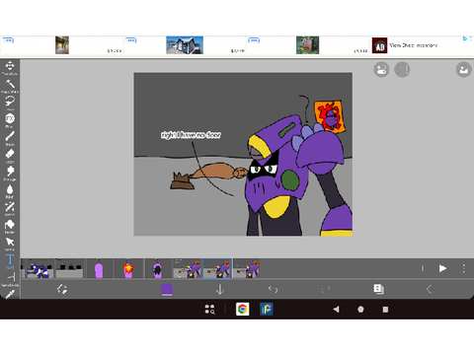Select the Lasso tool
The height and width of the screenshot is (355, 474).
tap(10, 104)
